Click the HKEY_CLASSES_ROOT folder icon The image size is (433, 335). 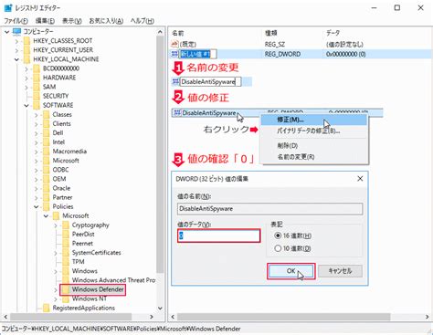tap(26, 41)
